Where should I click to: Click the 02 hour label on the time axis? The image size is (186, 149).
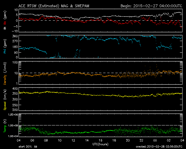coord(169,140)
